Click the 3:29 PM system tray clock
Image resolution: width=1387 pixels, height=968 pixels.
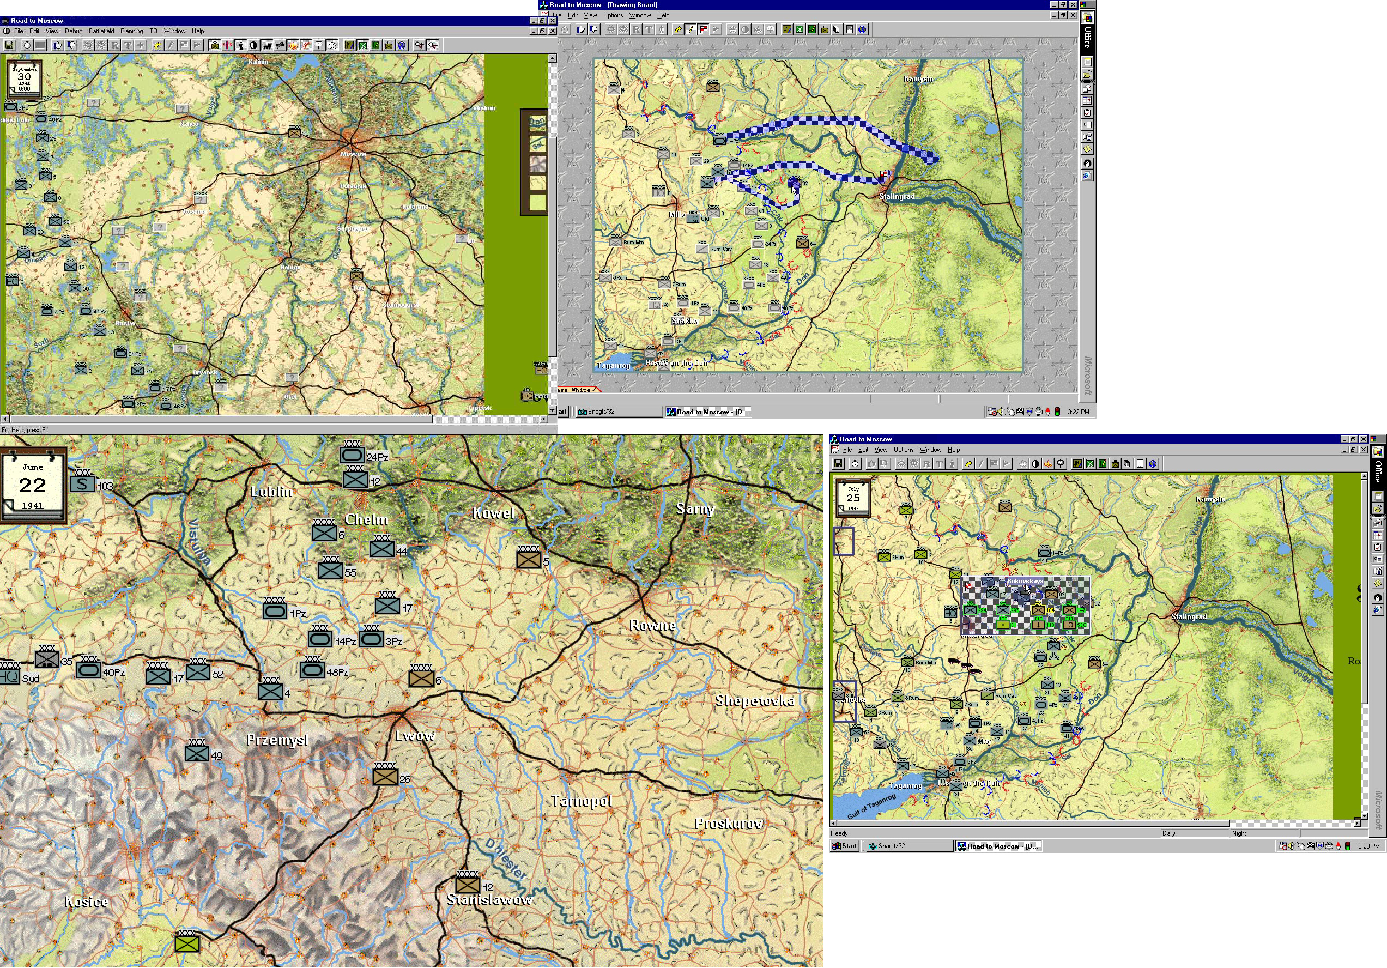pyautogui.click(x=1368, y=846)
